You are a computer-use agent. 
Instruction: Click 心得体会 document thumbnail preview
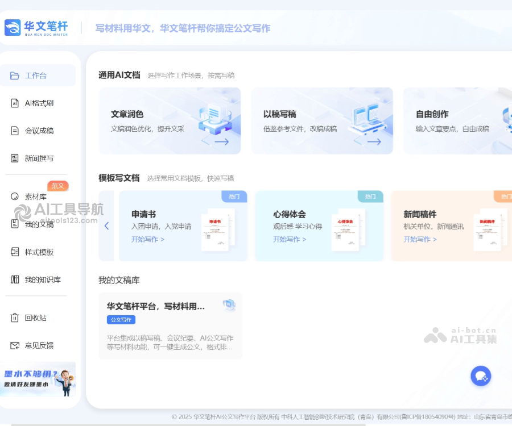coord(348,230)
